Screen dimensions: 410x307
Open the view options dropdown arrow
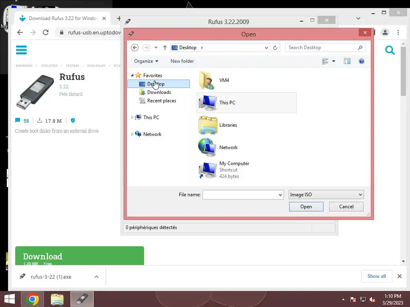point(334,61)
